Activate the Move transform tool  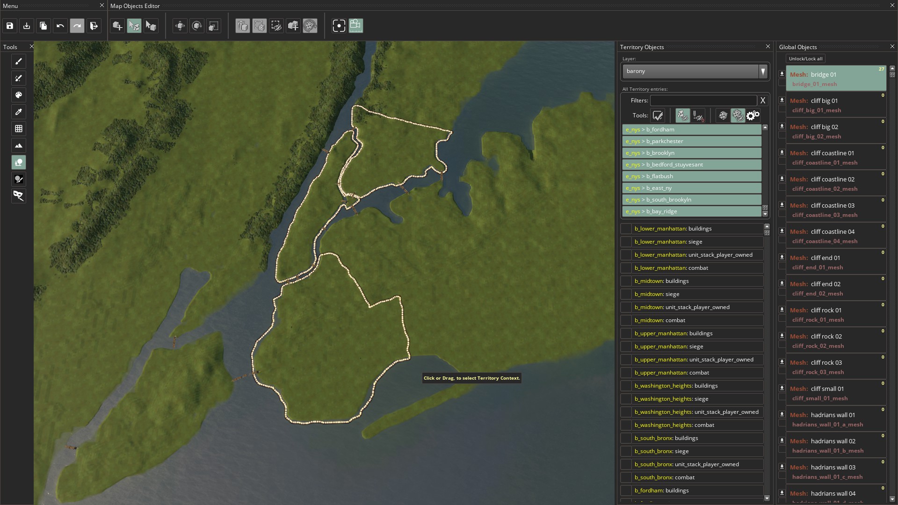pyautogui.click(x=180, y=26)
